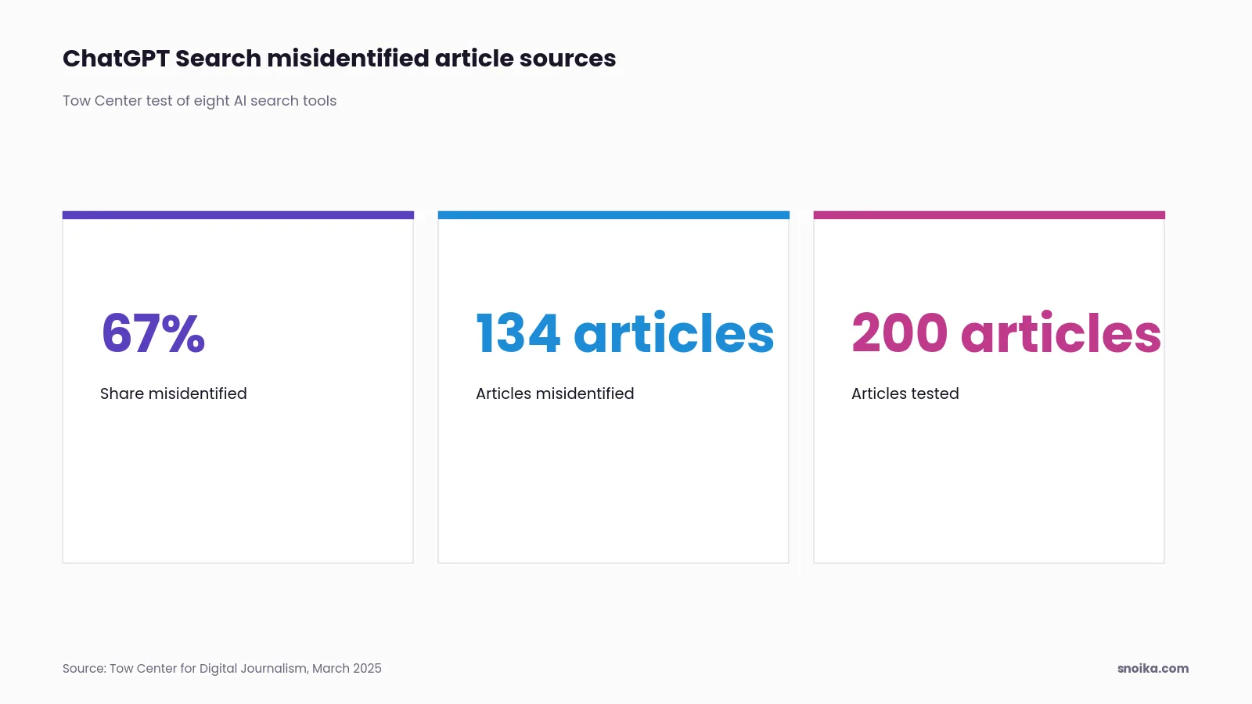Select the 'Articles tested' label

click(x=905, y=393)
